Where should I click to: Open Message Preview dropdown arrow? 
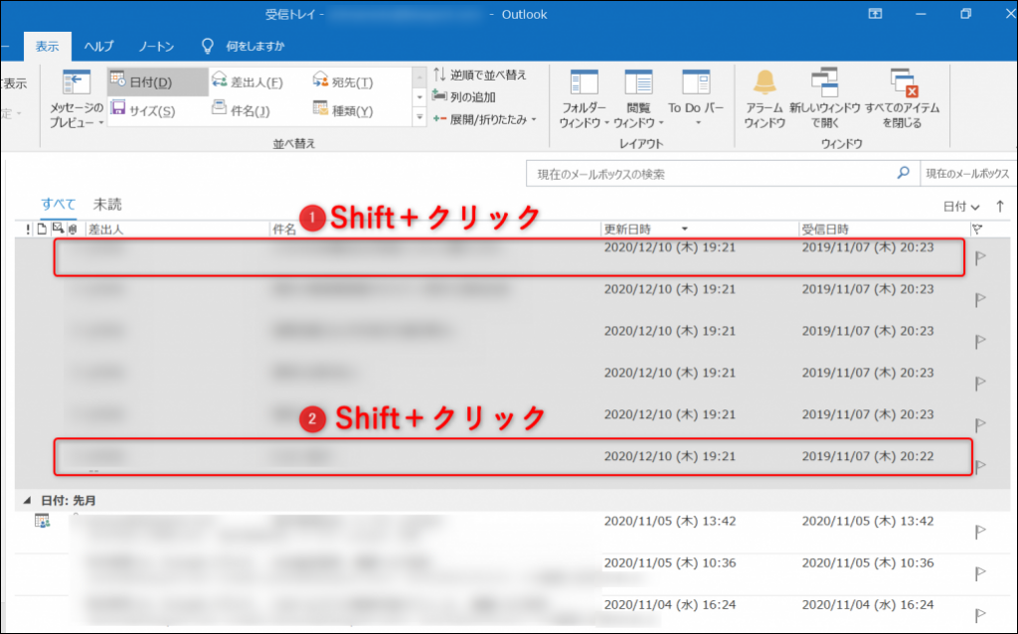click(x=100, y=122)
